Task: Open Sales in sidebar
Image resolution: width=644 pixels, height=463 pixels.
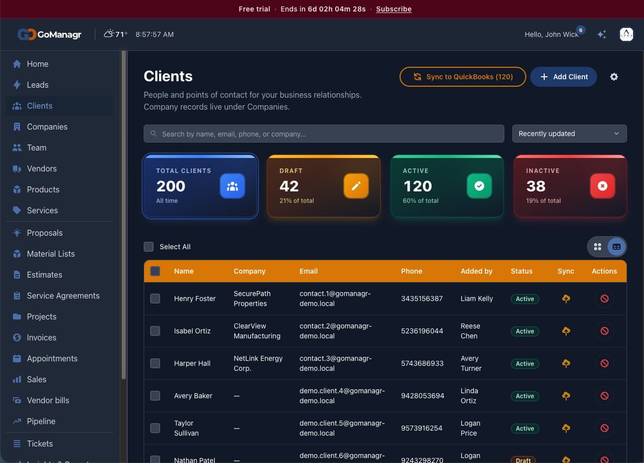Action: click(60, 379)
